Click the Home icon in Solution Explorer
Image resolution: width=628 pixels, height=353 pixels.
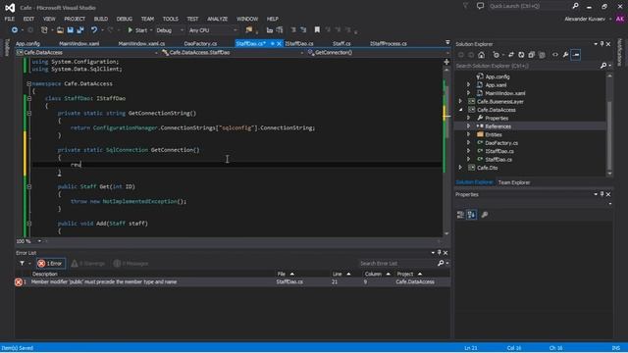(x=482, y=55)
